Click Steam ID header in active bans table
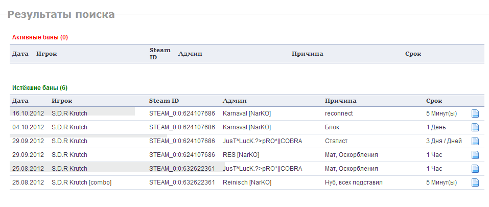Image resolution: width=489 pixels, height=207 pixels. coord(160,54)
